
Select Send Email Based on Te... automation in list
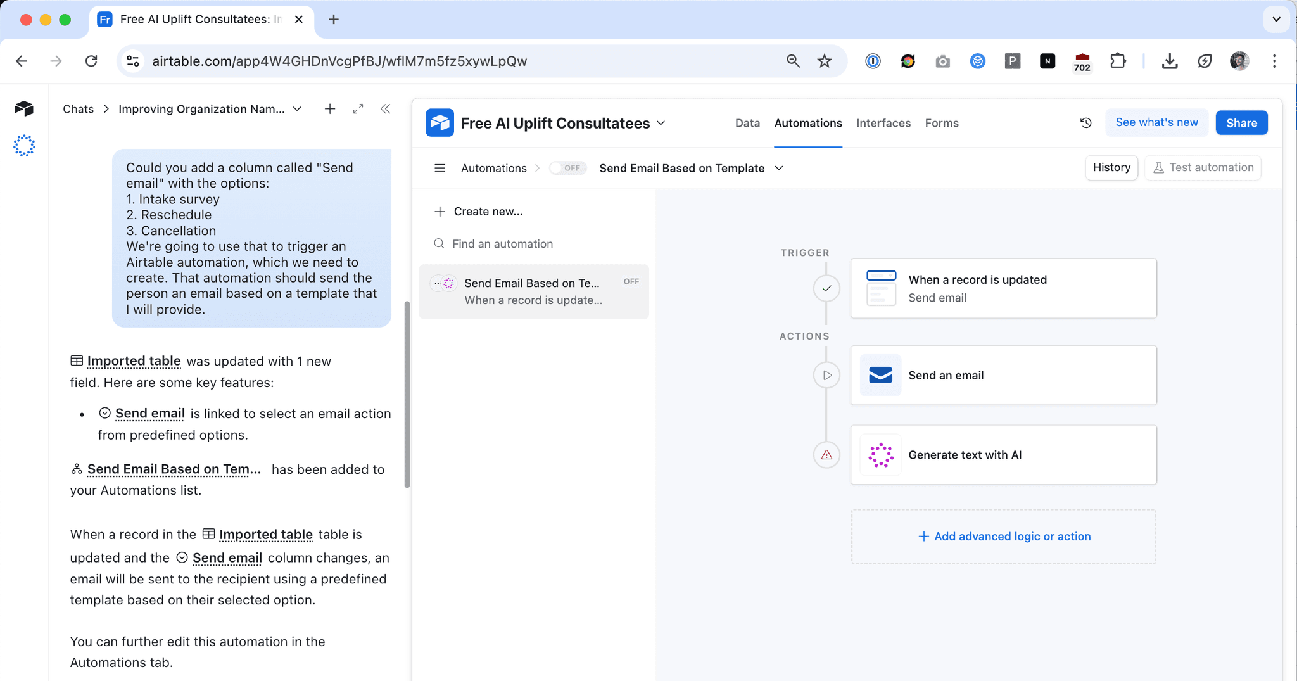click(x=534, y=291)
